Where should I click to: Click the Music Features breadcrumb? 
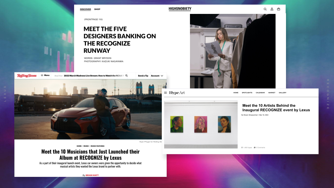coord(97,146)
